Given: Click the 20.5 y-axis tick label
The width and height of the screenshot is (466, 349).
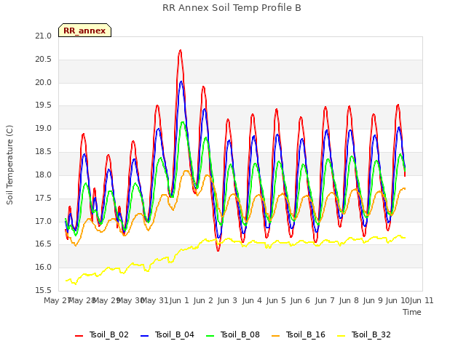Looking at the screenshot, I should coord(44,60).
